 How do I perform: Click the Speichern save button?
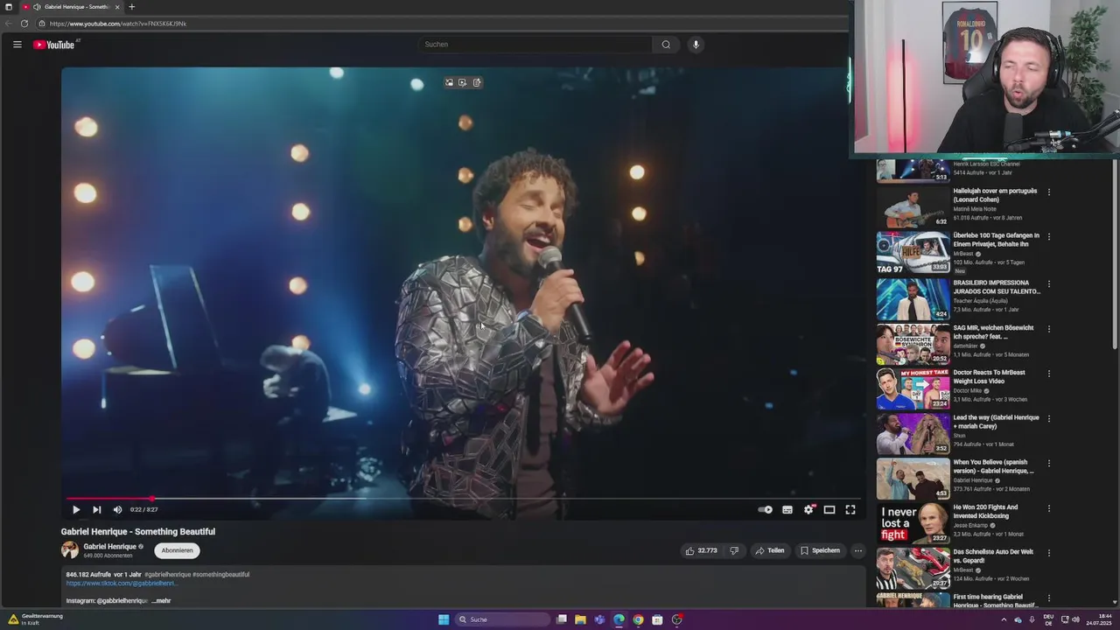coord(820,550)
